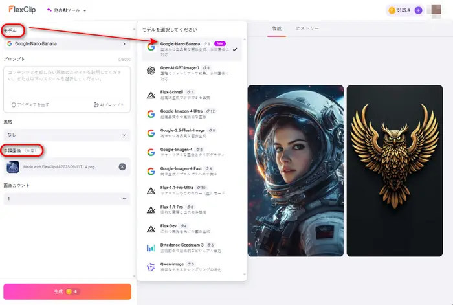Open the golden owl sample image
The width and height of the screenshot is (453, 305).
395,170
